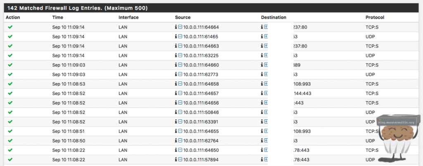Click the Protocol column header

point(375,17)
